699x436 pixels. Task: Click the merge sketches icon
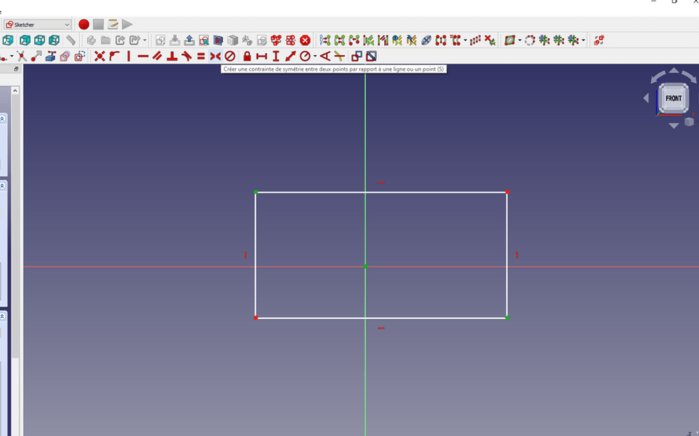coord(276,40)
